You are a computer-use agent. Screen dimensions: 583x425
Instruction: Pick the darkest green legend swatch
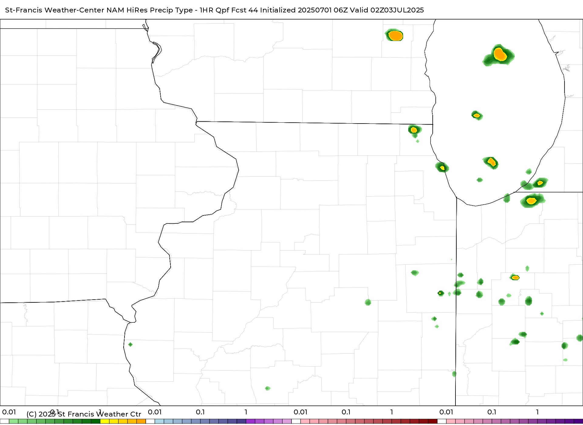(96, 421)
